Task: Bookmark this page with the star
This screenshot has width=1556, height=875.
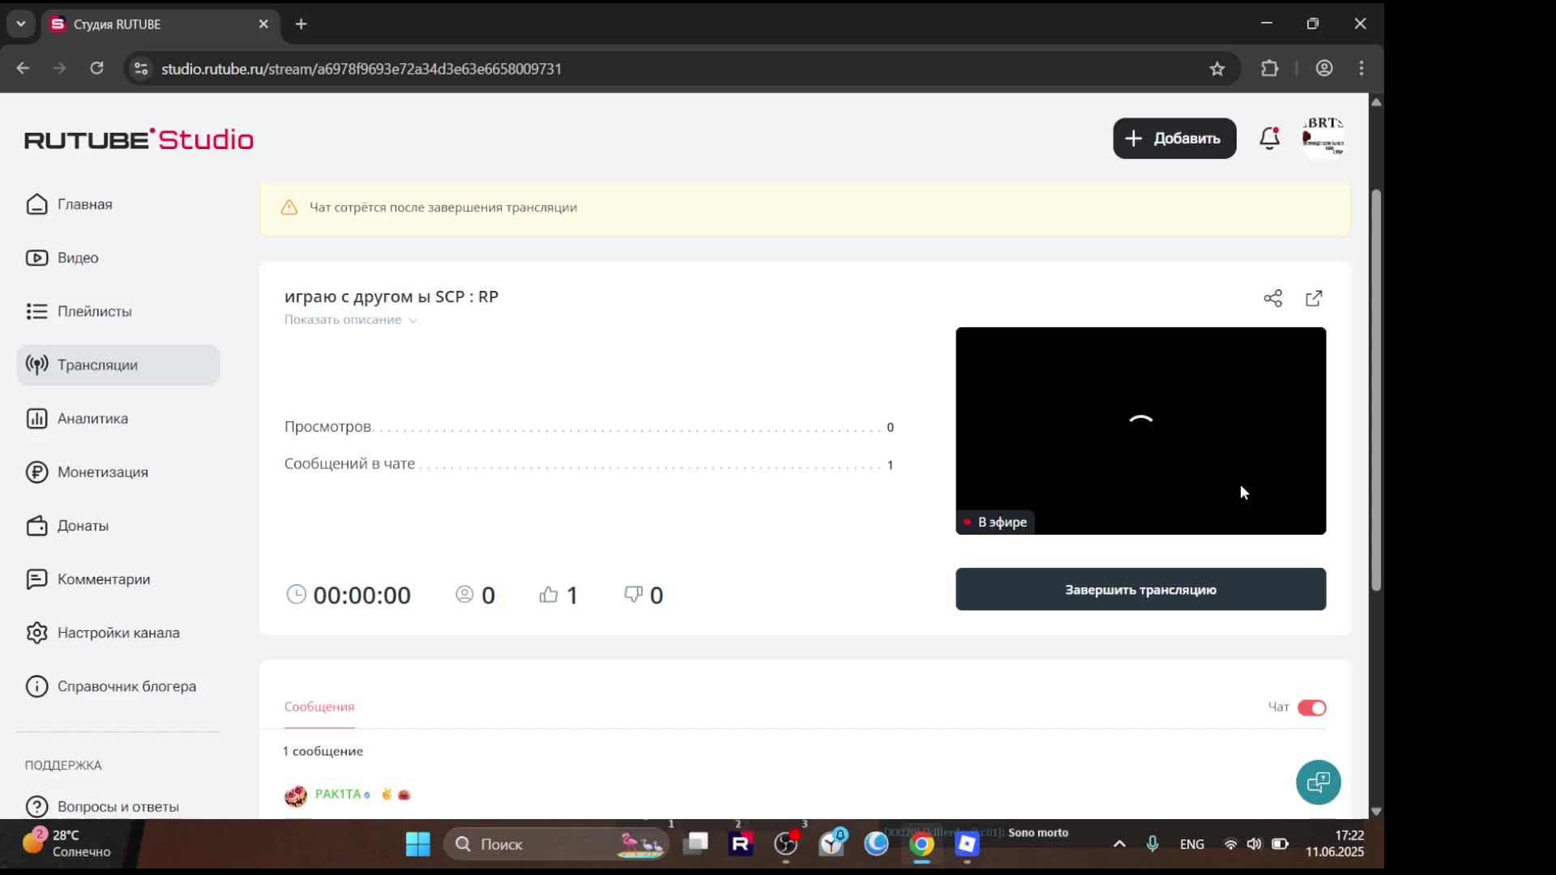Action: [x=1217, y=69]
